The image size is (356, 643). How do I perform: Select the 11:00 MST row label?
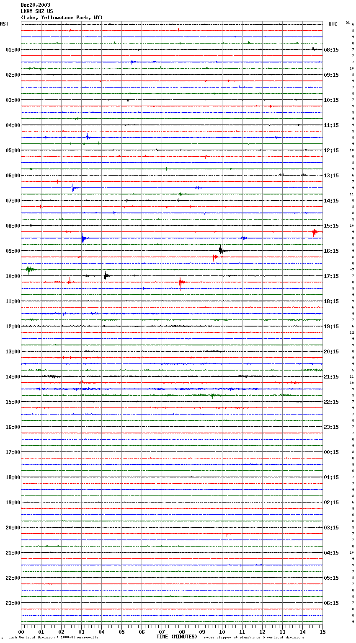tap(13, 301)
